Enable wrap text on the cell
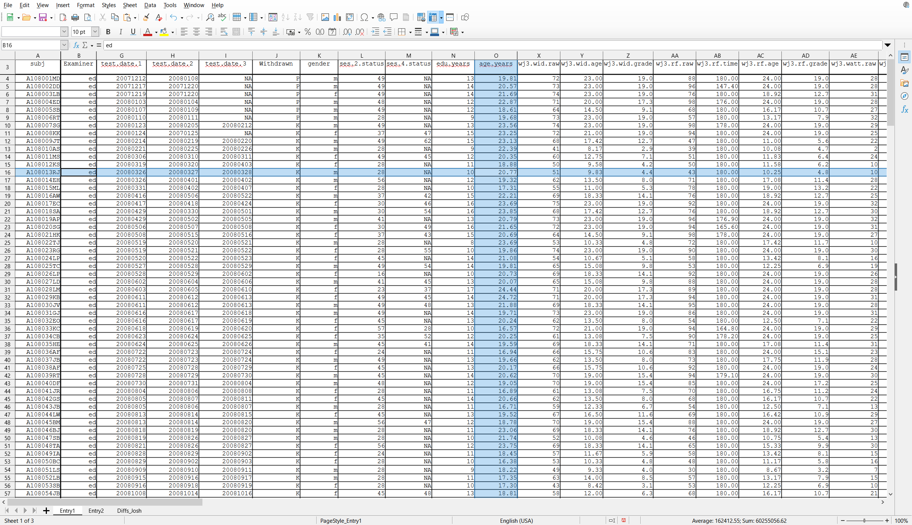Screen dimensions: 912x525 pos(224,32)
